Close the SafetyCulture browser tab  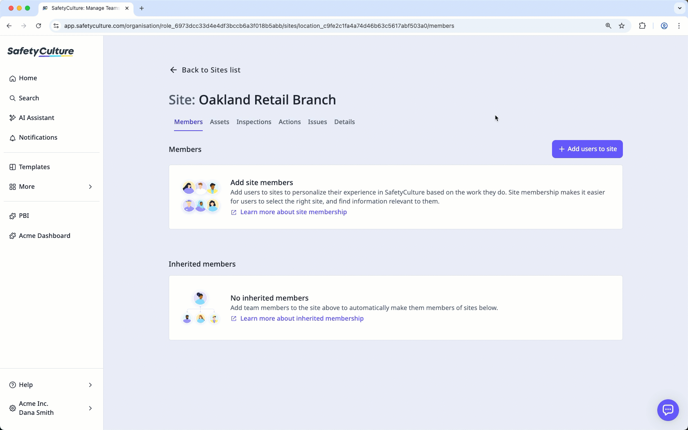point(127,8)
